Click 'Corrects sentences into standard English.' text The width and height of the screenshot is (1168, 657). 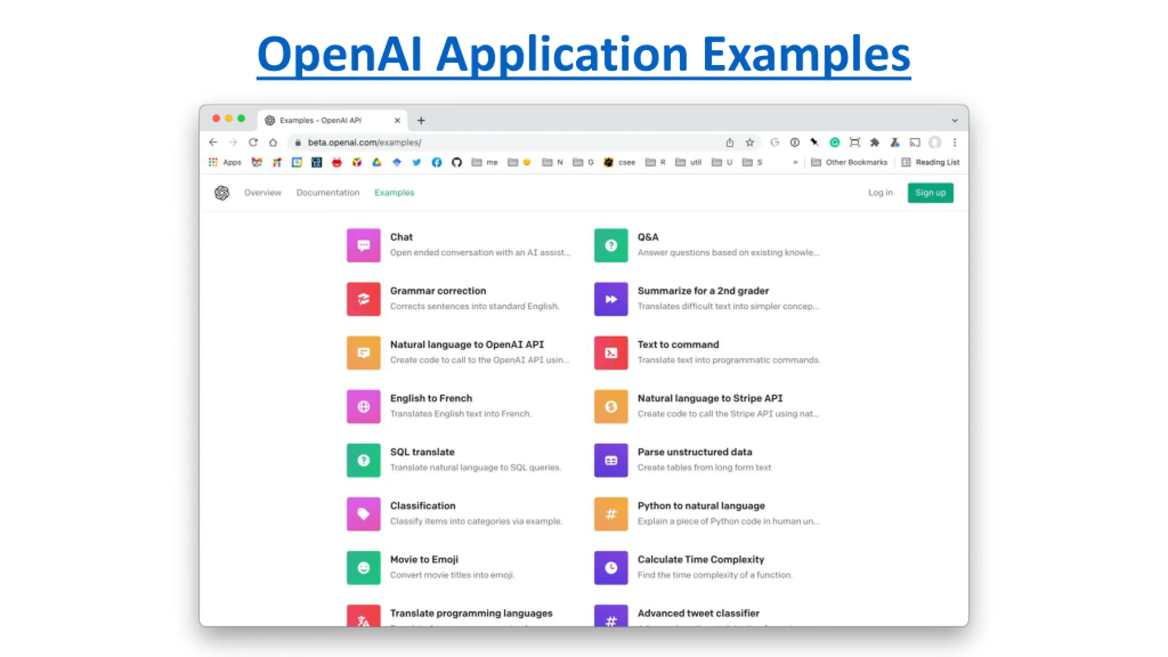tap(474, 306)
